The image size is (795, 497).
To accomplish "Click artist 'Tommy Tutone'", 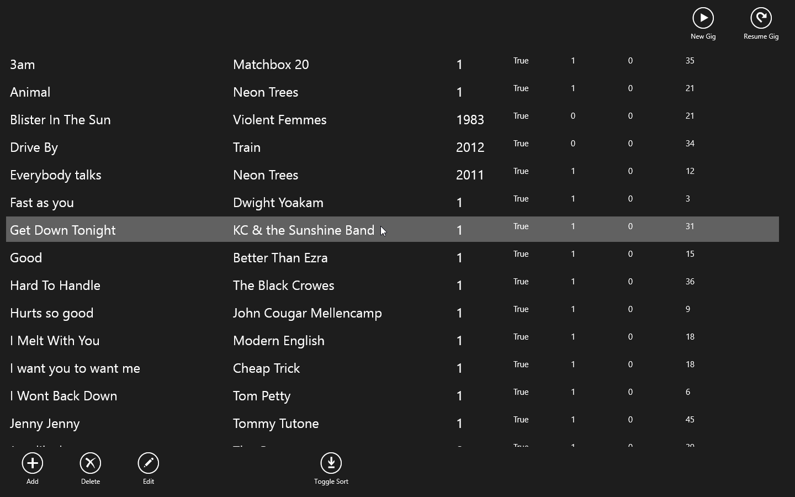I will click(276, 424).
